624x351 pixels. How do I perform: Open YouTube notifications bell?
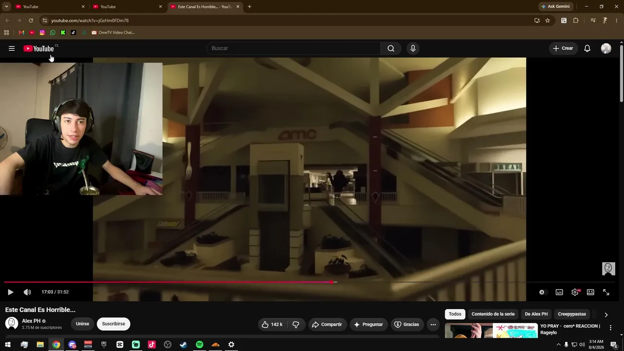[587, 48]
